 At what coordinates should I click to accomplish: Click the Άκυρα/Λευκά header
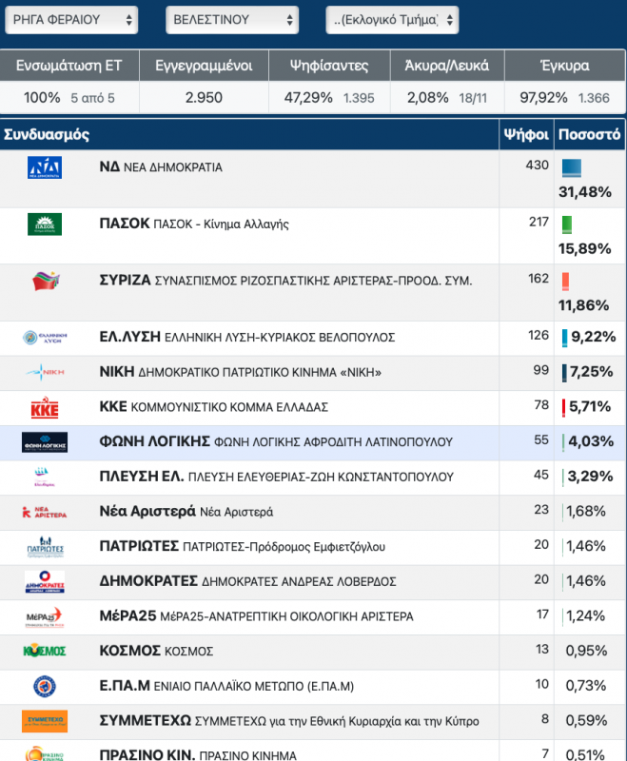pos(447,66)
